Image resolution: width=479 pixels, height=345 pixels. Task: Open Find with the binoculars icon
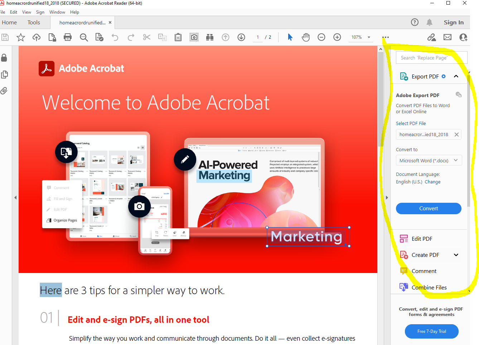tap(209, 37)
